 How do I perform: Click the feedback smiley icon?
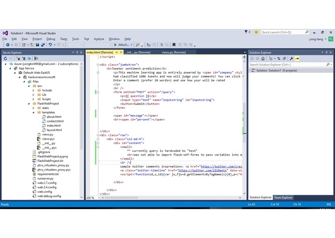(x=256, y=32)
